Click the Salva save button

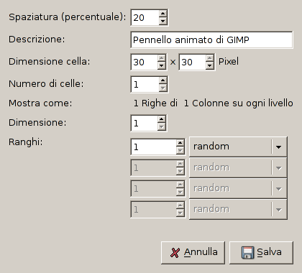click(261, 253)
